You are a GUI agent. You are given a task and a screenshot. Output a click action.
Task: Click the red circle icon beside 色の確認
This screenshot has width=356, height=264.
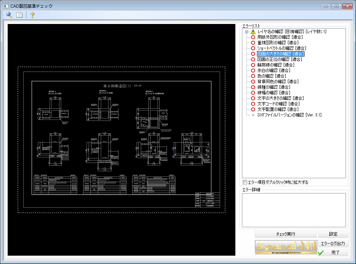tap(253, 76)
